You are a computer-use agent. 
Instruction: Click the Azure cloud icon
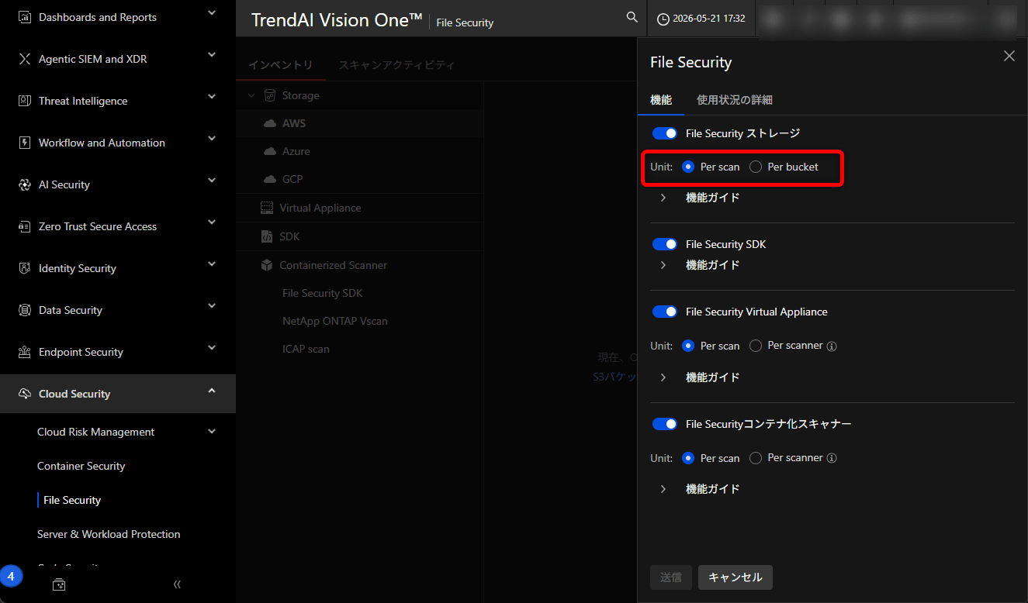coord(270,151)
